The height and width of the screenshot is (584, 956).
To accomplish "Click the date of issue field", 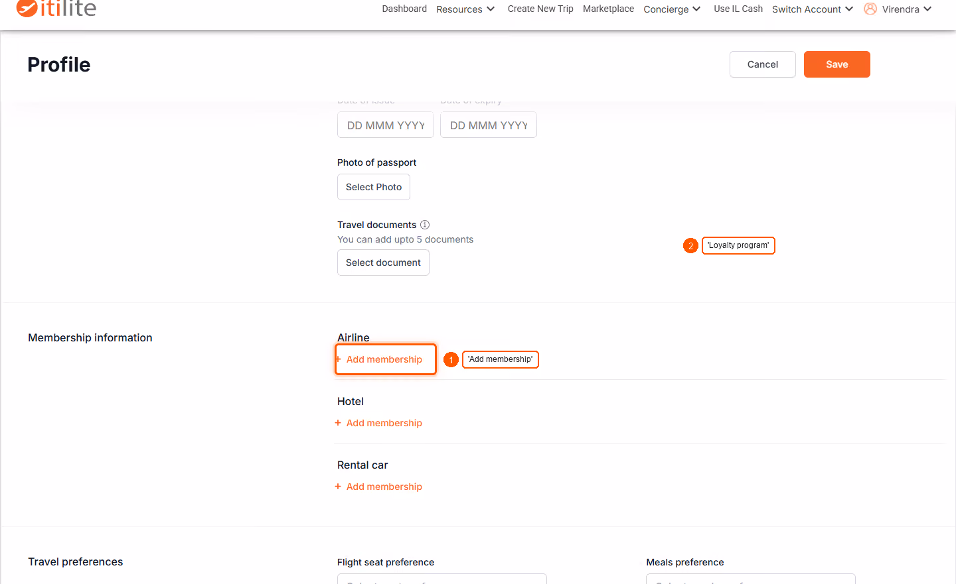I will (386, 125).
